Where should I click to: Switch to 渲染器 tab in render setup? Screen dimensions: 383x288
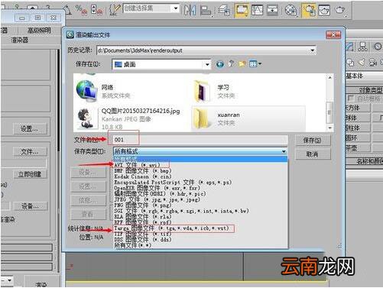19,40
